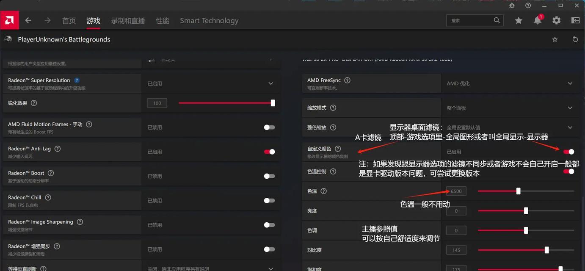The image size is (585, 271).
Task: Switch to 首页 tab
Action: click(69, 20)
